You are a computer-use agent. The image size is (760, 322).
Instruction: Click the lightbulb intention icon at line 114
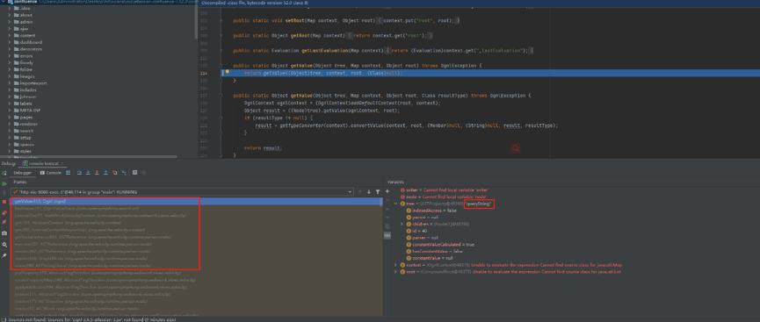(x=227, y=72)
